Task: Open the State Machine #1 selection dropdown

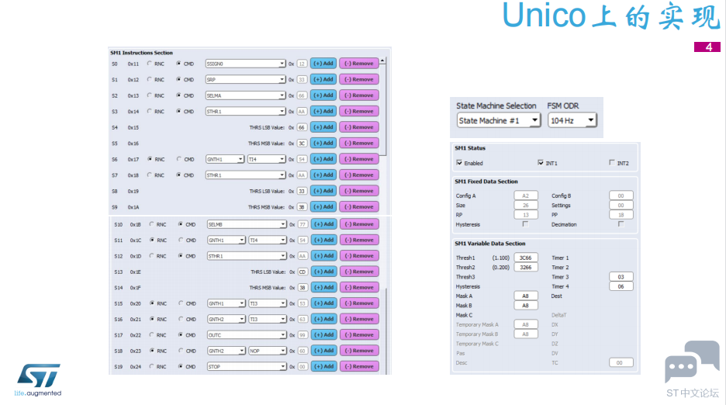Action: [x=498, y=120]
